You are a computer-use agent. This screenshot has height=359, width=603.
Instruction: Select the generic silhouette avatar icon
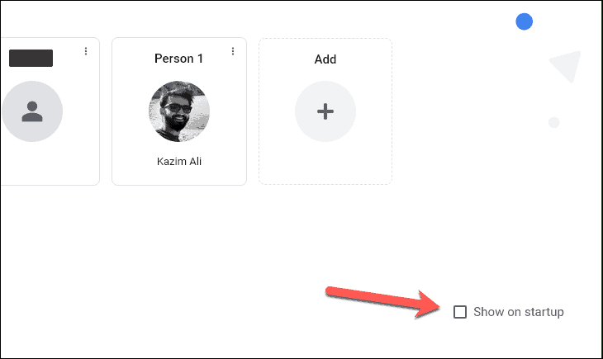pyautogui.click(x=32, y=111)
